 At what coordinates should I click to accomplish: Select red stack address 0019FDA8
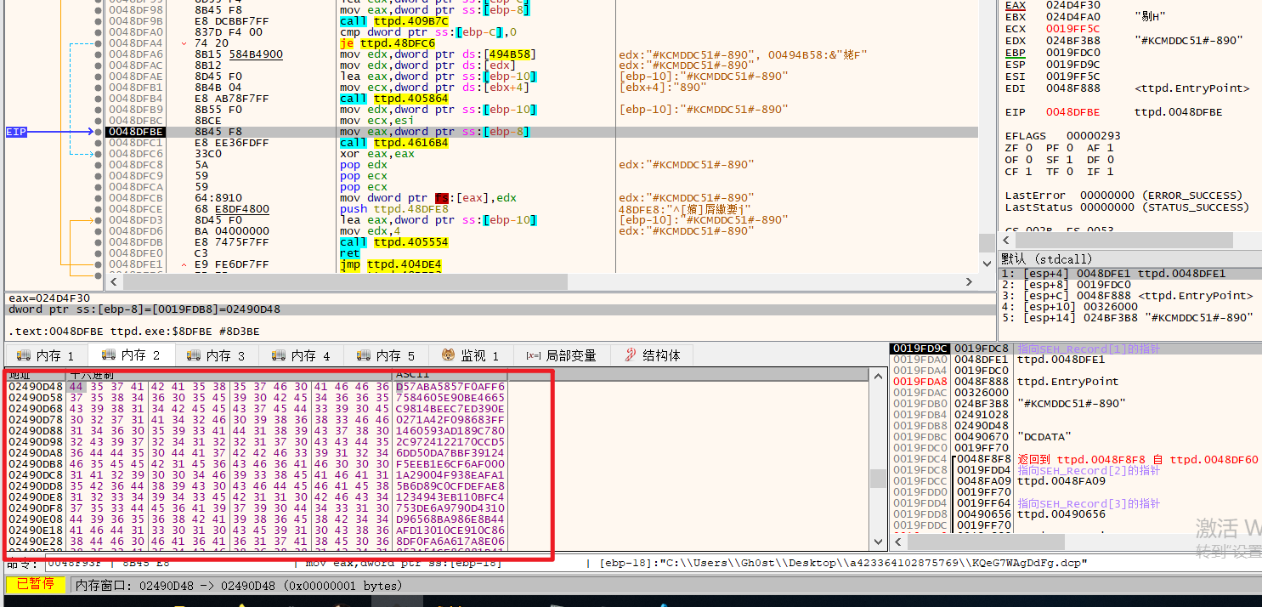(921, 382)
